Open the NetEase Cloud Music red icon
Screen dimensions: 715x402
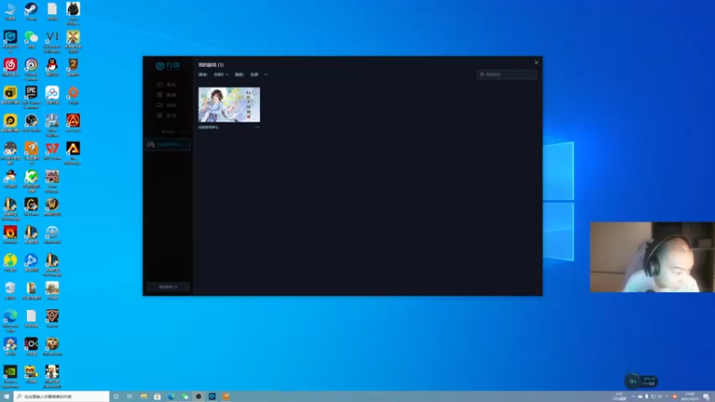(x=10, y=67)
